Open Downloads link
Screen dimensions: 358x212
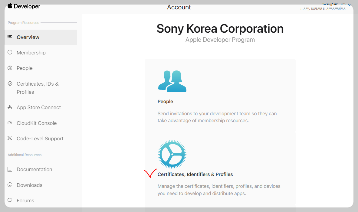pos(29,185)
